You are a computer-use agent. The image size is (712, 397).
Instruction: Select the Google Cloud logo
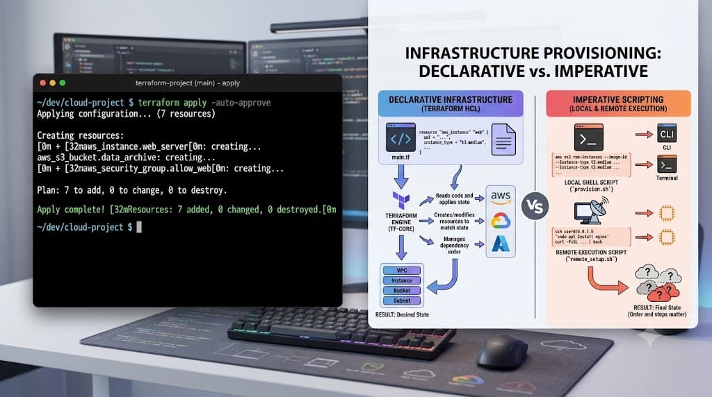(x=501, y=221)
